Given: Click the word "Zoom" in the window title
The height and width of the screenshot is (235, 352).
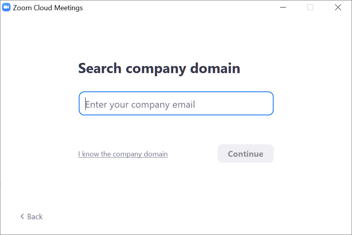Looking at the screenshot, I should [22, 8].
